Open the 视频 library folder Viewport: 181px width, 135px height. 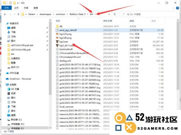13,93
